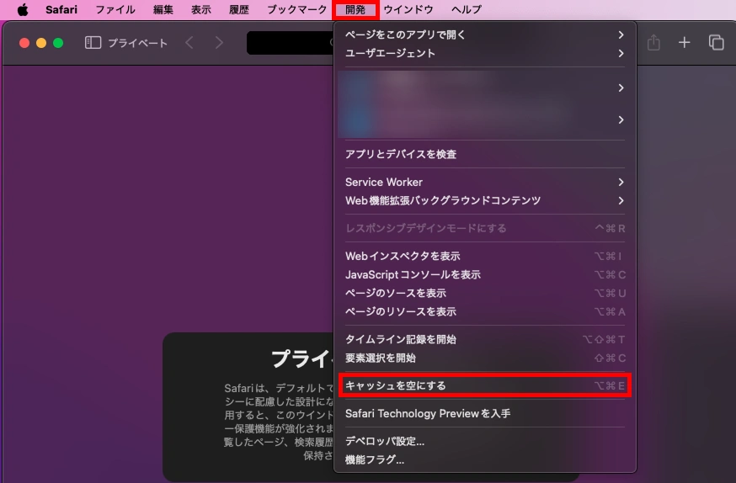Go forward with the right arrow button
Screen dimensions: 736x483
point(219,43)
